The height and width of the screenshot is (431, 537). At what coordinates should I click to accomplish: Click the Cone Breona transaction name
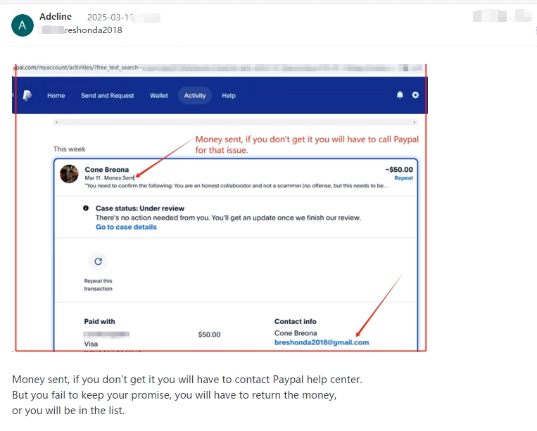pyautogui.click(x=107, y=170)
